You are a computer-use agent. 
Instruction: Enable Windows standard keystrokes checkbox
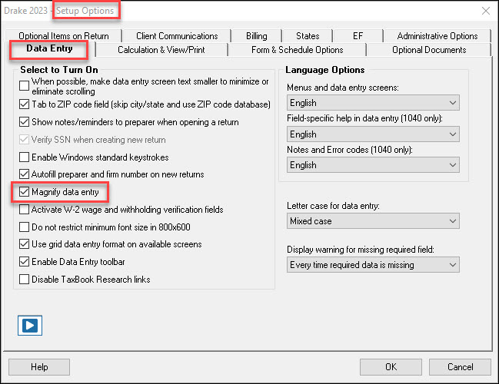coord(24,157)
